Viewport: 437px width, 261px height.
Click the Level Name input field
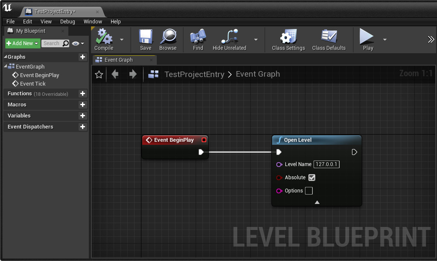pos(326,164)
